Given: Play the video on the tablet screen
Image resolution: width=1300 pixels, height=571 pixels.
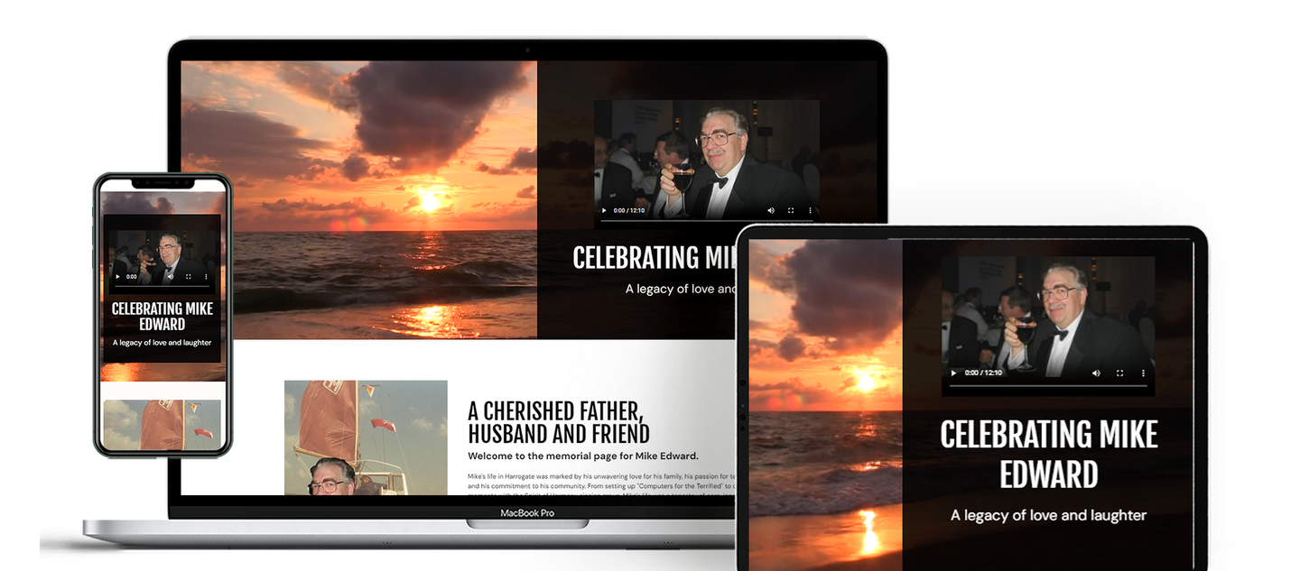Looking at the screenshot, I should point(953,373).
